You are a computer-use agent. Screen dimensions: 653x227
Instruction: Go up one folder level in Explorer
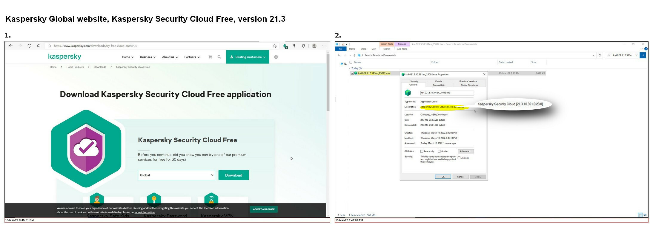354,55
